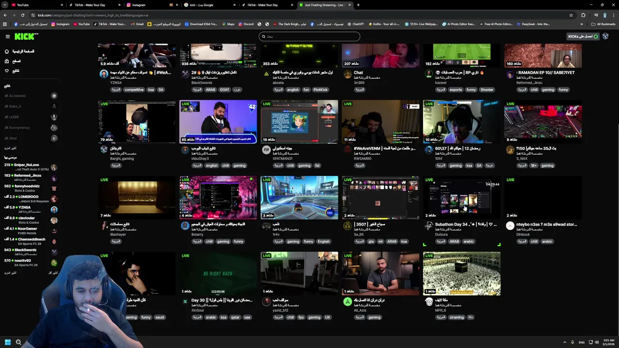Expand hidden bookmarks via the chevron

click(x=582, y=24)
